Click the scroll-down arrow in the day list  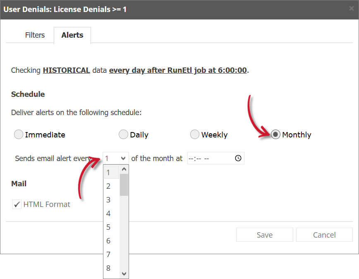tap(124, 274)
